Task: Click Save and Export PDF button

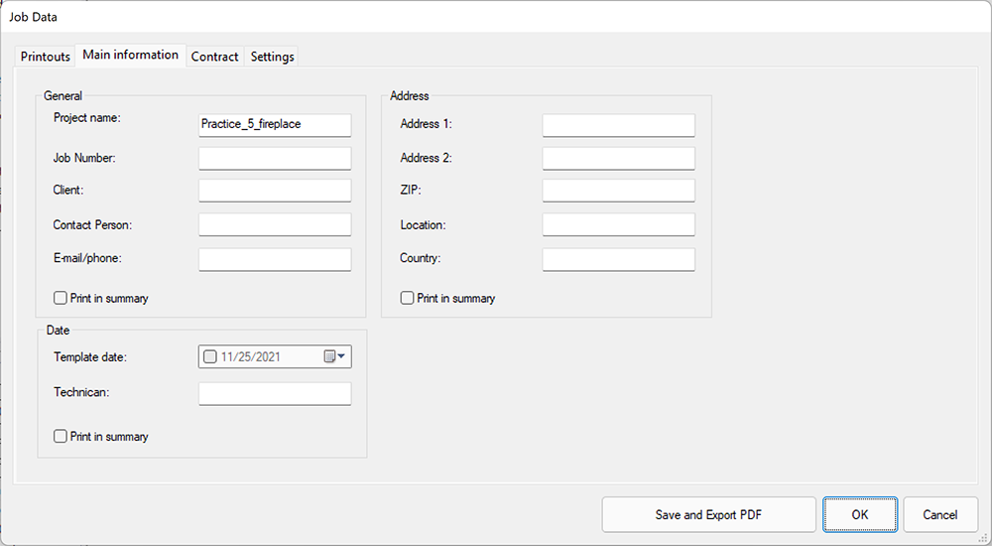Action: click(708, 514)
